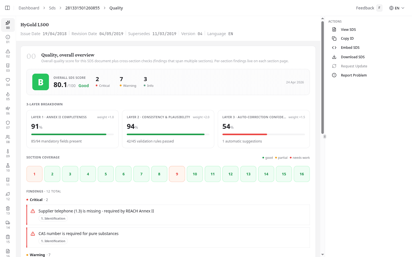
Task: Open section 01 info icon
Action: 8,37
